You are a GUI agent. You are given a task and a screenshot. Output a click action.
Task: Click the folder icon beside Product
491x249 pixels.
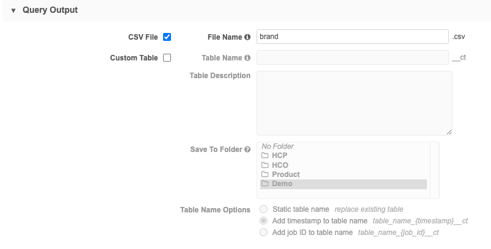(265, 175)
